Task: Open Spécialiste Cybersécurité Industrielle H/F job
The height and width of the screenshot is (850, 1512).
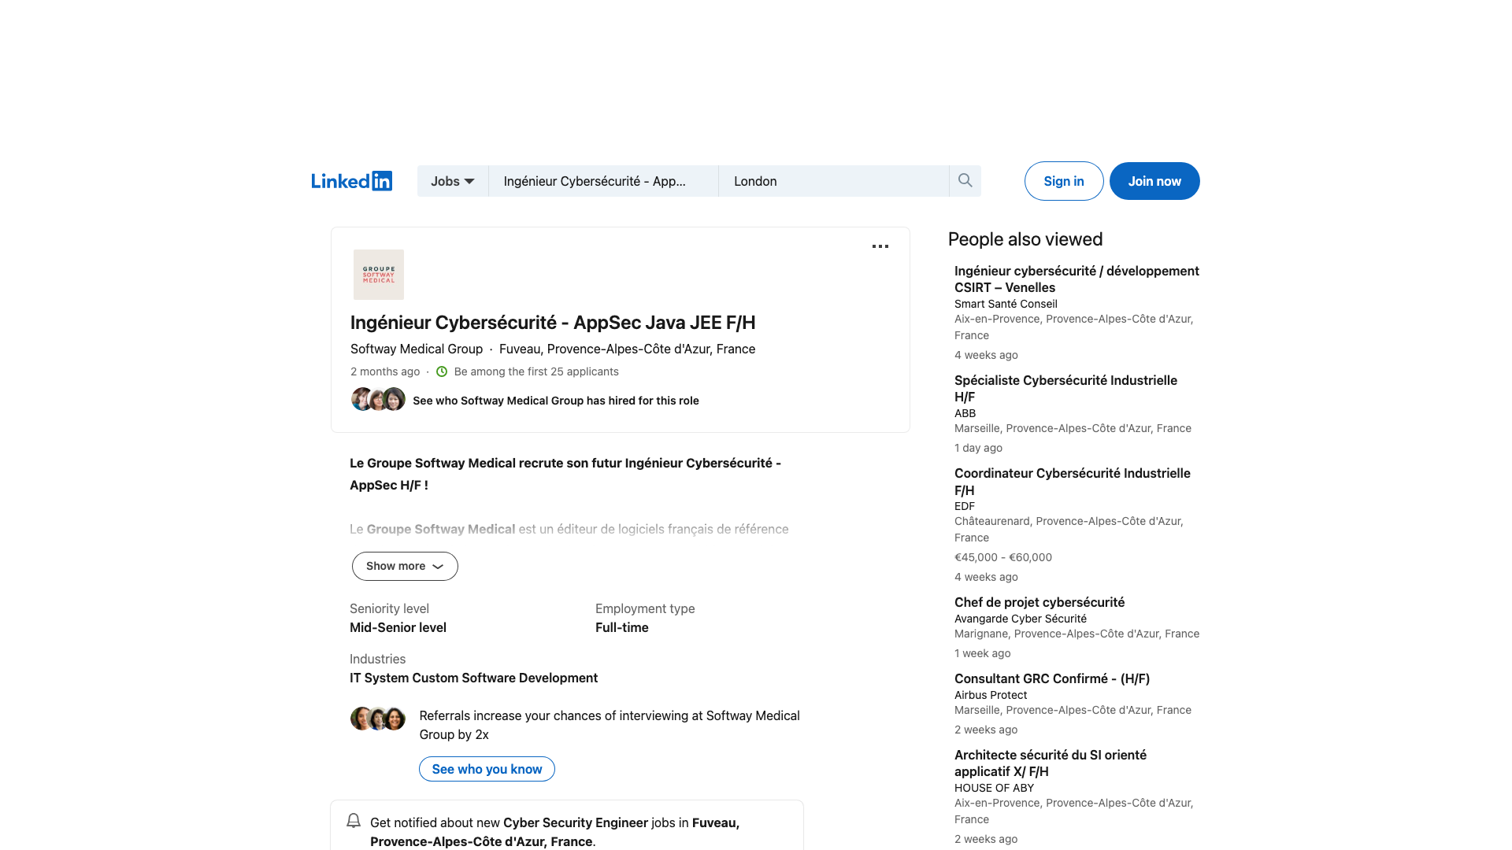Action: click(x=1065, y=389)
